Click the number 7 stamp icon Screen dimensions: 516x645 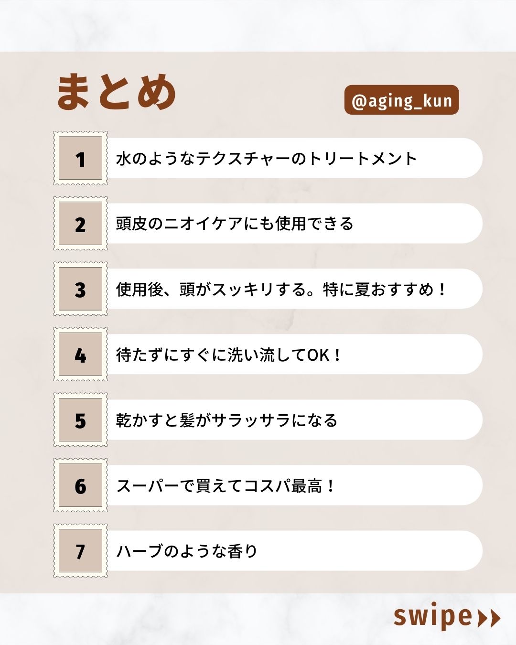click(80, 551)
